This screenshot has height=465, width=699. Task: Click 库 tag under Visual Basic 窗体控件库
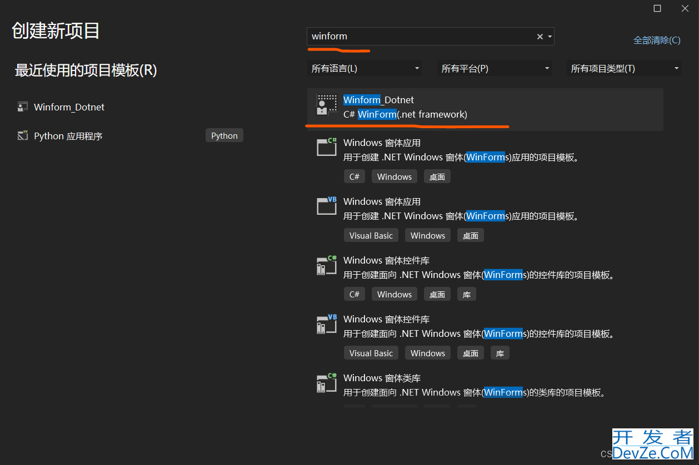click(500, 353)
